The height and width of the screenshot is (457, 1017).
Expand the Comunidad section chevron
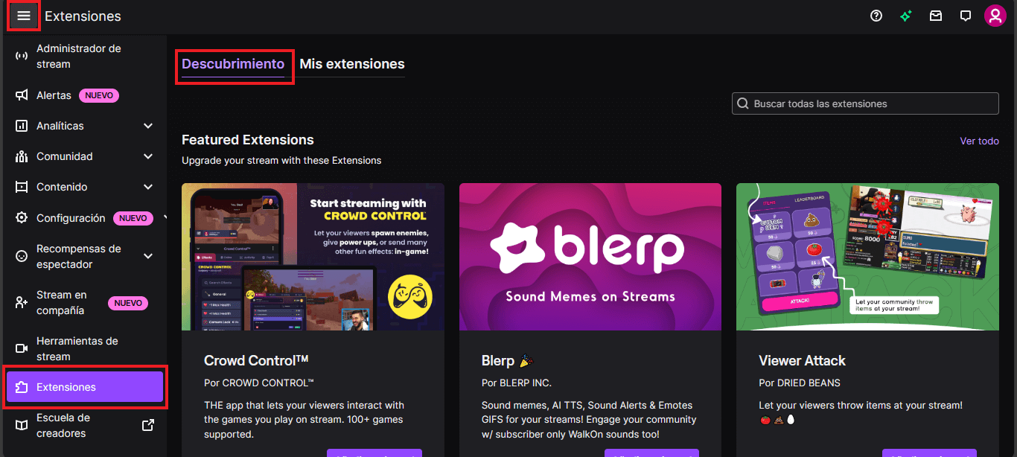tap(148, 156)
